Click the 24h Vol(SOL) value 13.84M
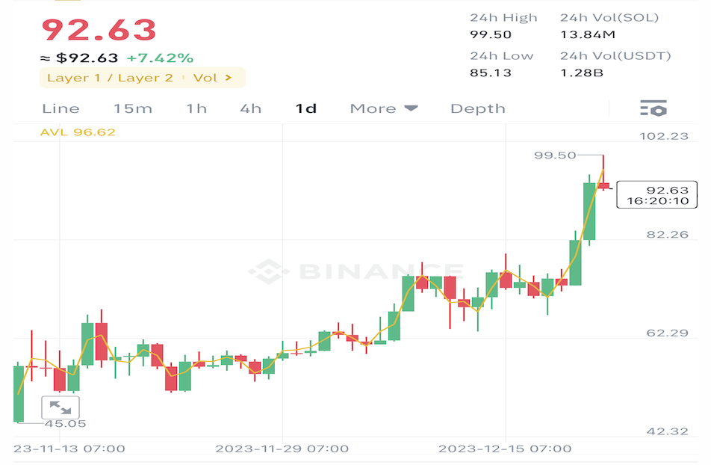Image resolution: width=711 pixels, height=465 pixels. tap(588, 34)
